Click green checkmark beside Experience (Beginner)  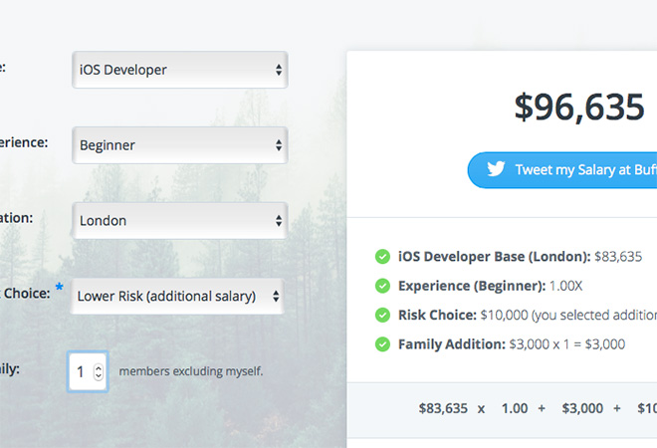click(x=382, y=286)
